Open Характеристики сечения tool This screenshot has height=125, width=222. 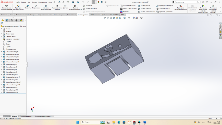(x=57, y=7)
